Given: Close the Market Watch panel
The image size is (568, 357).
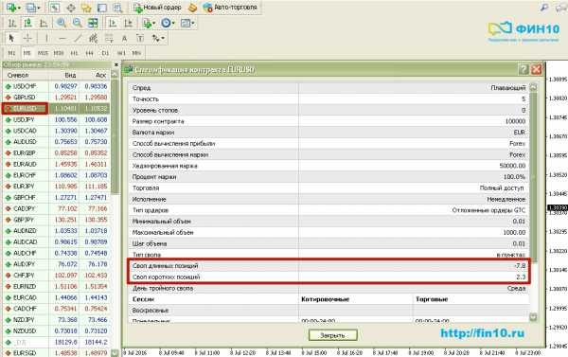Looking at the screenshot, I should pyautogui.click(x=115, y=64).
